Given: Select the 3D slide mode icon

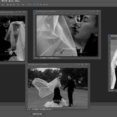Looking at the screenshot, I should pos(44,5).
